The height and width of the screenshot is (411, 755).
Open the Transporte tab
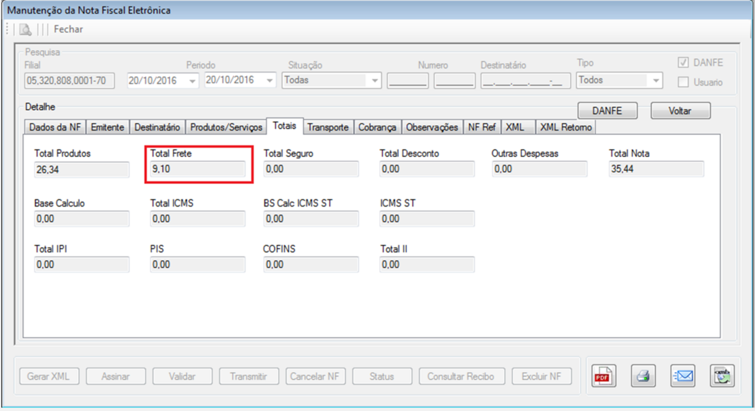pos(328,127)
